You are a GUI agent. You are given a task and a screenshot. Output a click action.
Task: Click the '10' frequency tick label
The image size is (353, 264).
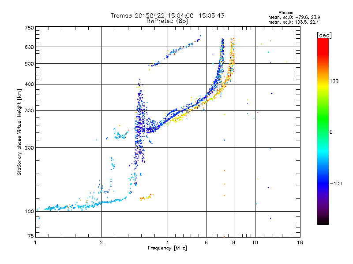255,242
